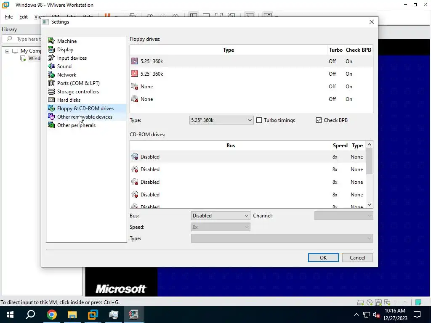Open the Network settings category
431x323 pixels.
[67, 75]
